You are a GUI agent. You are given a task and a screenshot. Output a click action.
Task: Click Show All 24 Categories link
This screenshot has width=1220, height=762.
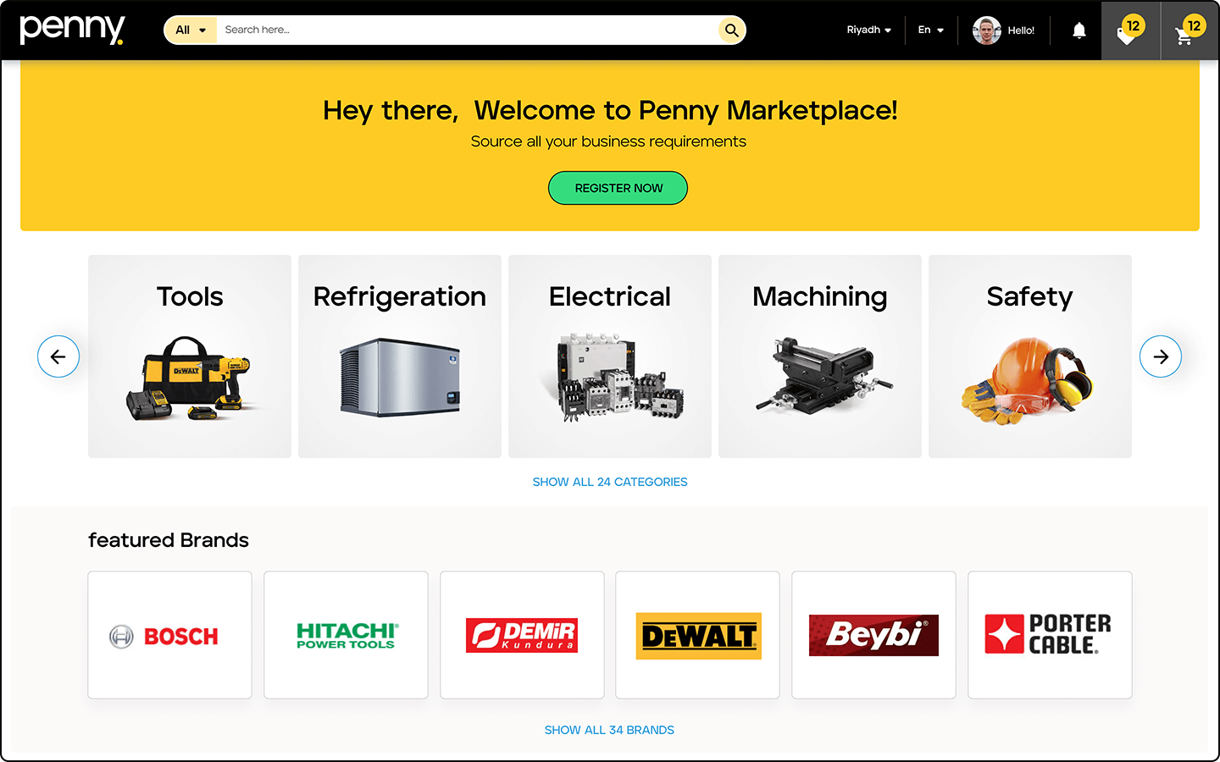click(610, 482)
